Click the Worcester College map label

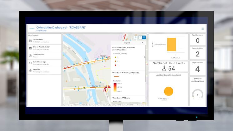[103, 56]
